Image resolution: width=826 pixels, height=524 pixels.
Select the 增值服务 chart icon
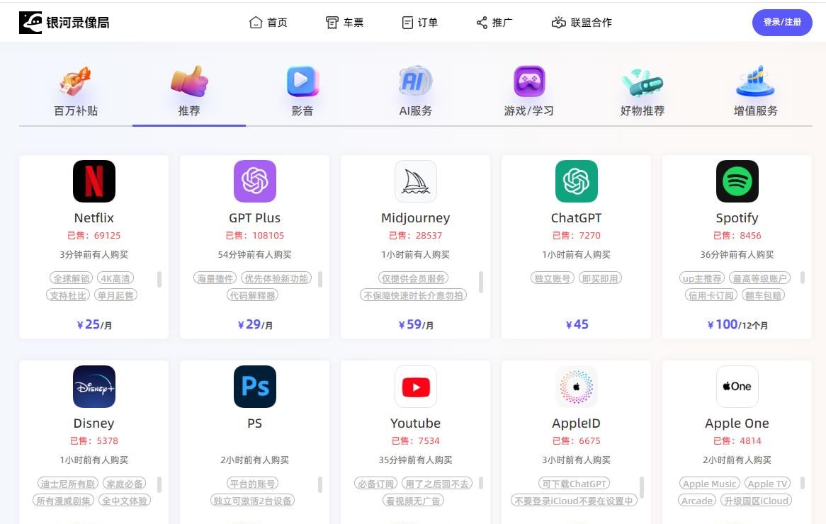click(x=755, y=81)
